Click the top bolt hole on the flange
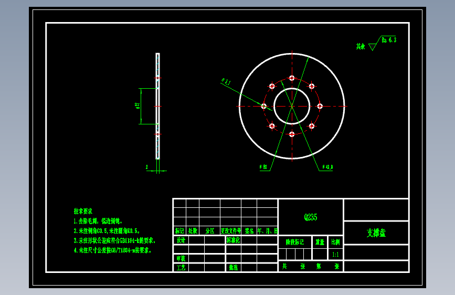 pos(292,78)
